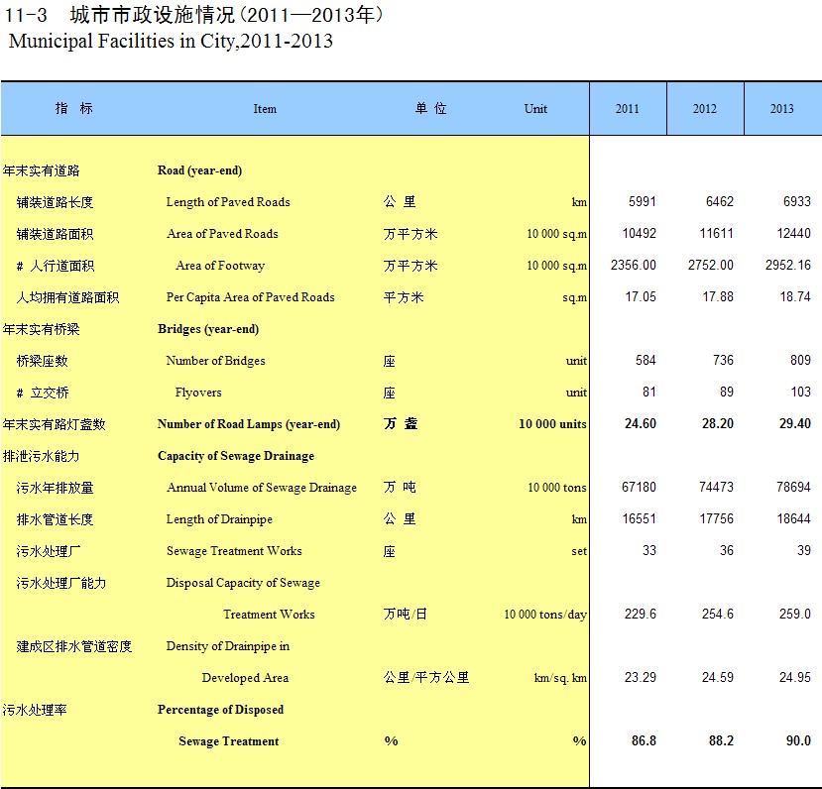822x789 pixels.
Task: Select the 2013 paved road area 12440
Action: pyautogui.click(x=794, y=234)
